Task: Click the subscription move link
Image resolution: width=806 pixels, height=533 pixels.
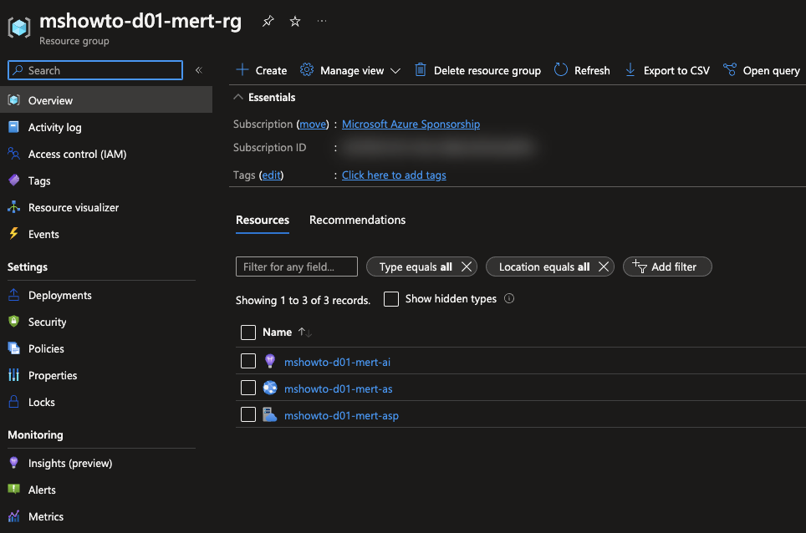Action: pos(313,124)
